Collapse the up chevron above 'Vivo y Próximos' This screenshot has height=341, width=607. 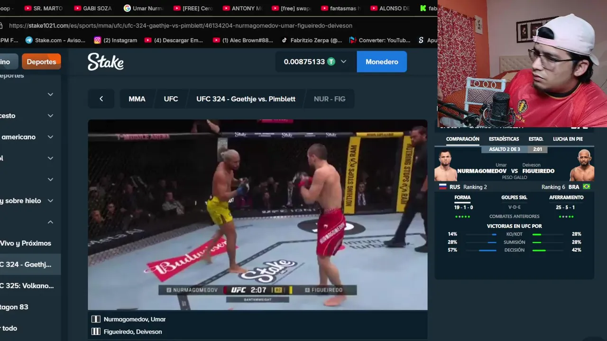click(50, 222)
